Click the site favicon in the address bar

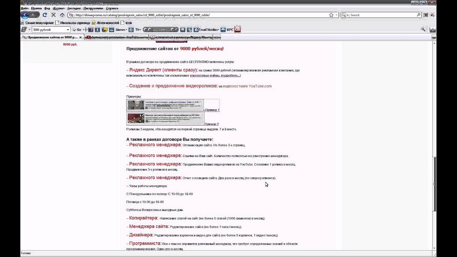tap(71, 15)
